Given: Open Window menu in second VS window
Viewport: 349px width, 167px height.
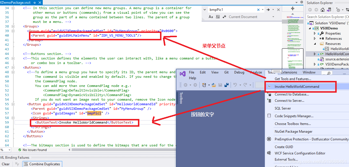Looking at the screenshot, I should tap(309, 72).
